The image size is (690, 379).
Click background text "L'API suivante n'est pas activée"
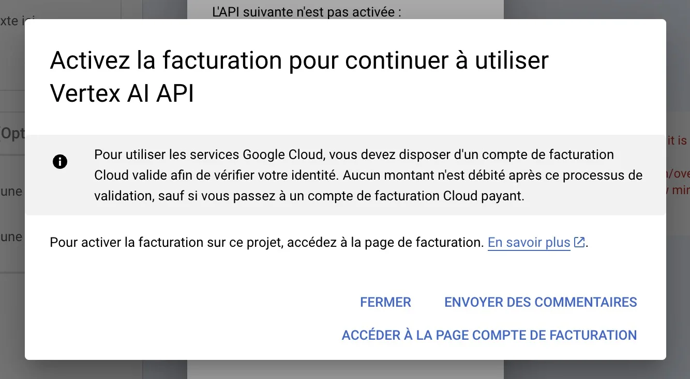tap(307, 11)
